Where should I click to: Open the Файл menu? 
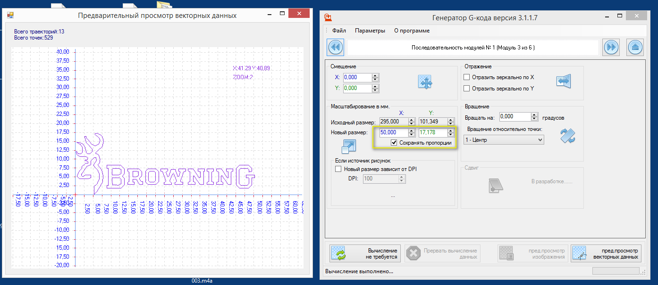339,31
